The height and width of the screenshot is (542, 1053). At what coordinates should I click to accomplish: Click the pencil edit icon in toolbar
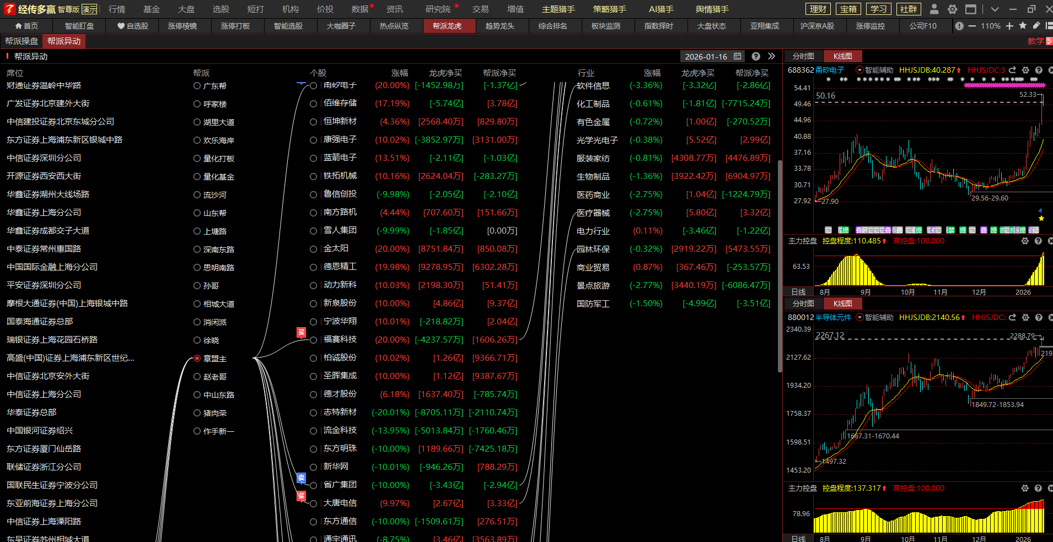1036,26
